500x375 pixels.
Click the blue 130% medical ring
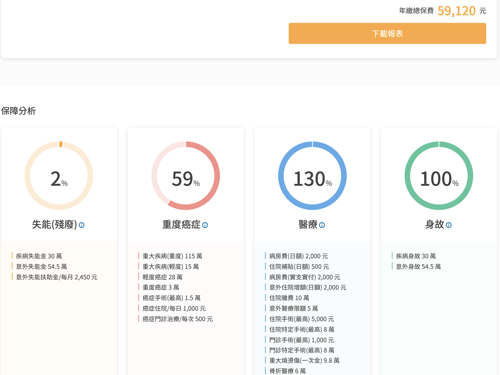(312, 176)
